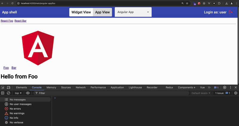
Task: Open the browser profile avatar
Action: click(x=232, y=3)
